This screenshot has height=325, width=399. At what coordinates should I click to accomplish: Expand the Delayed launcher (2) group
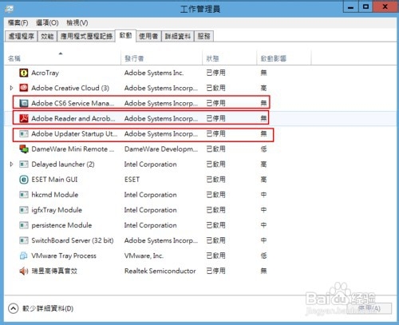(11, 164)
